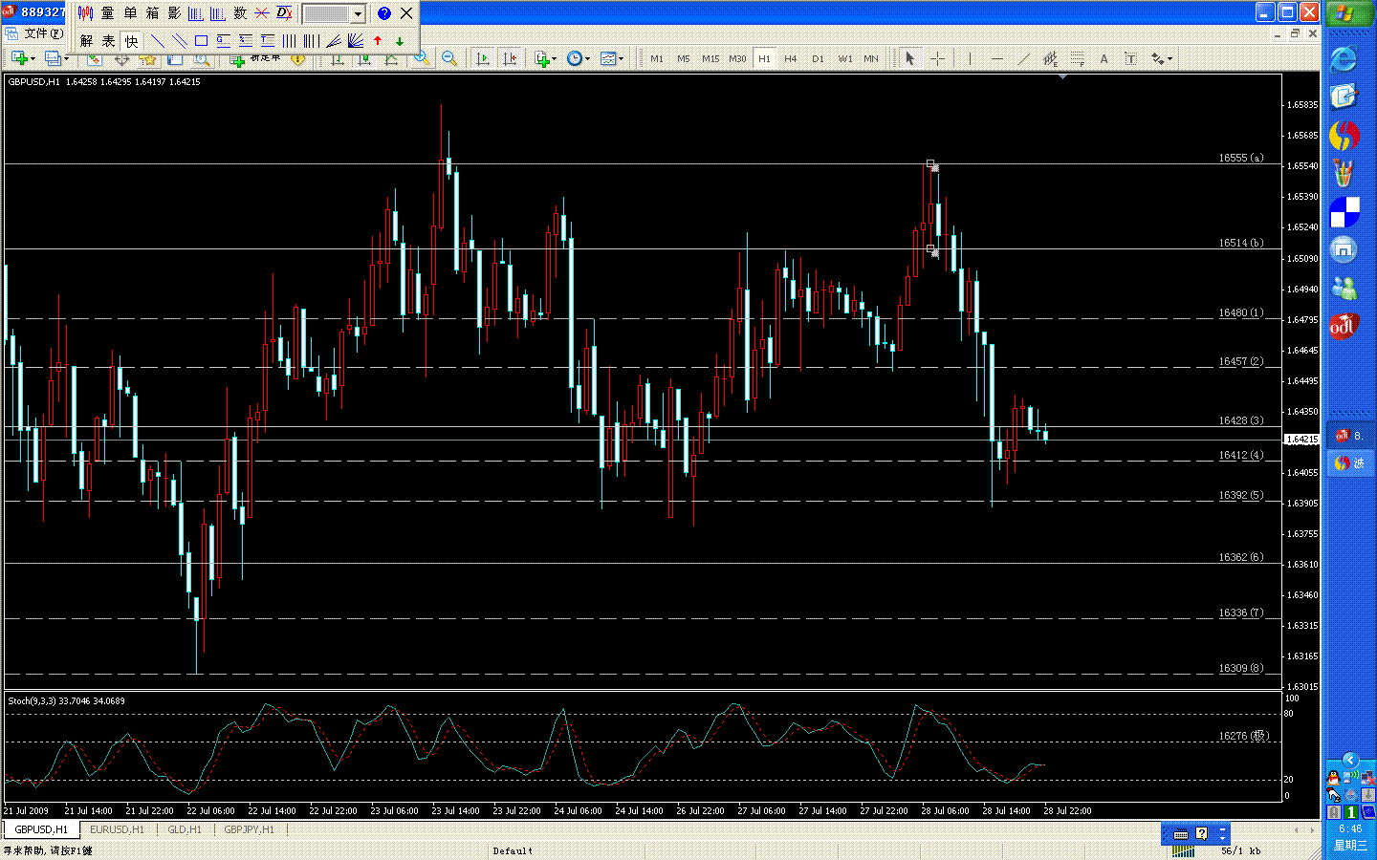Draw a horizontal line on the chart
Screen dimensions: 1377x860
997,59
